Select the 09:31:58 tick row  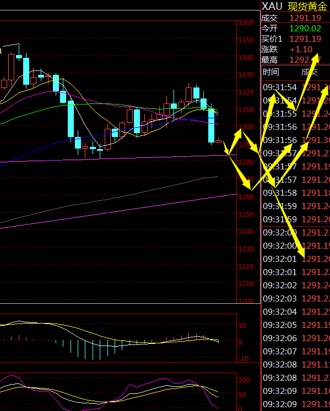click(x=296, y=193)
